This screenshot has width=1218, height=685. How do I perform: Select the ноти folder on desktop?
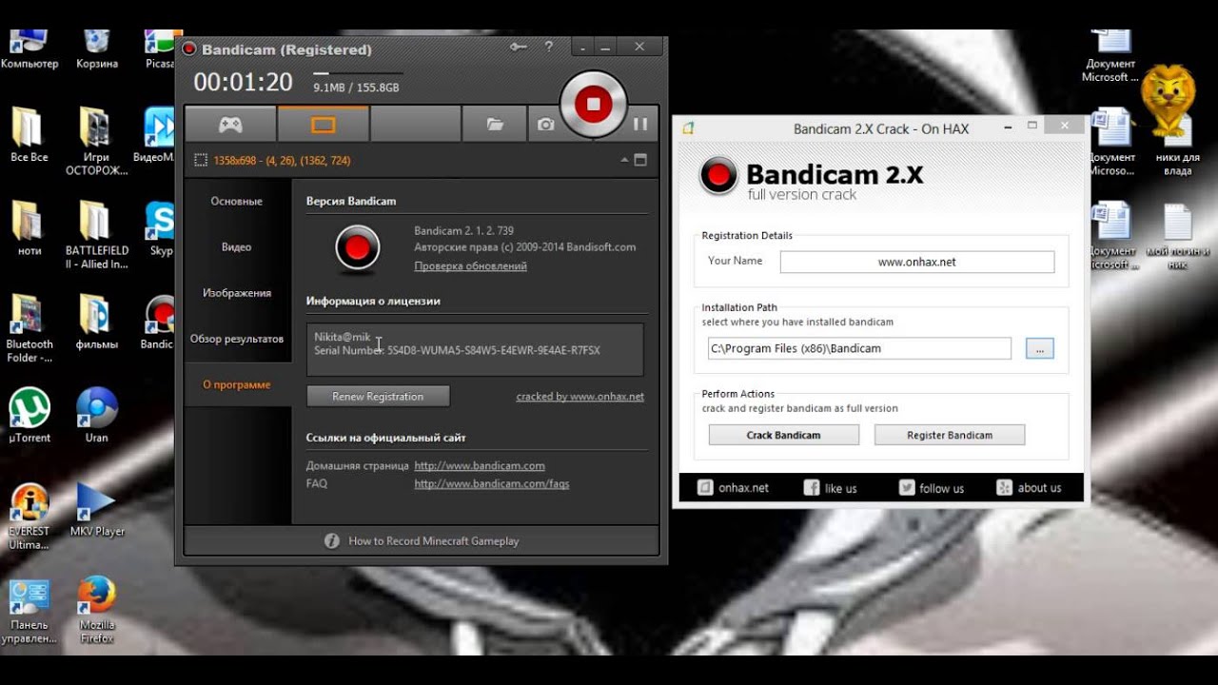(x=29, y=229)
